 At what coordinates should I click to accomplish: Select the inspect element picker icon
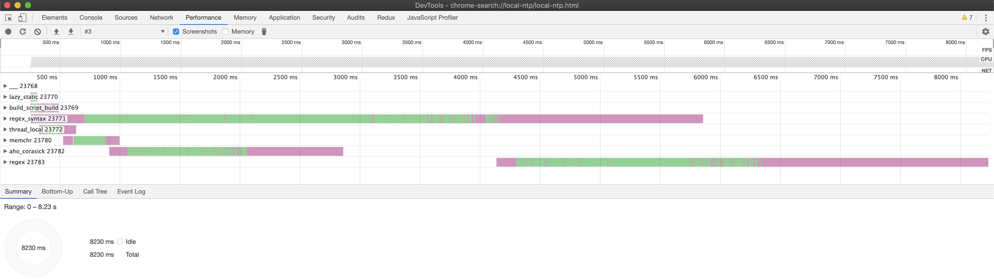[x=9, y=18]
